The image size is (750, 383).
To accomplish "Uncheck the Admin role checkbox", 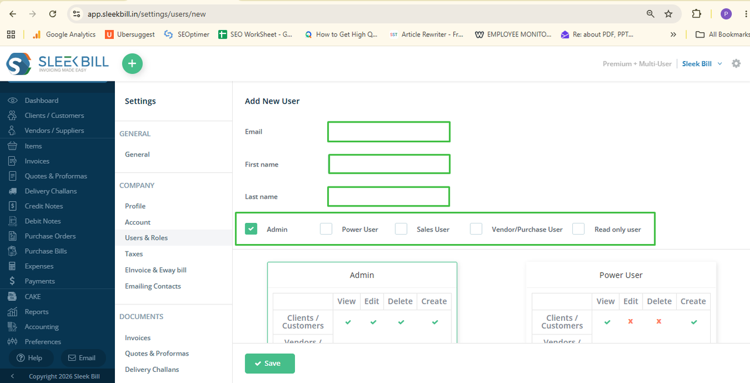I will (251, 229).
